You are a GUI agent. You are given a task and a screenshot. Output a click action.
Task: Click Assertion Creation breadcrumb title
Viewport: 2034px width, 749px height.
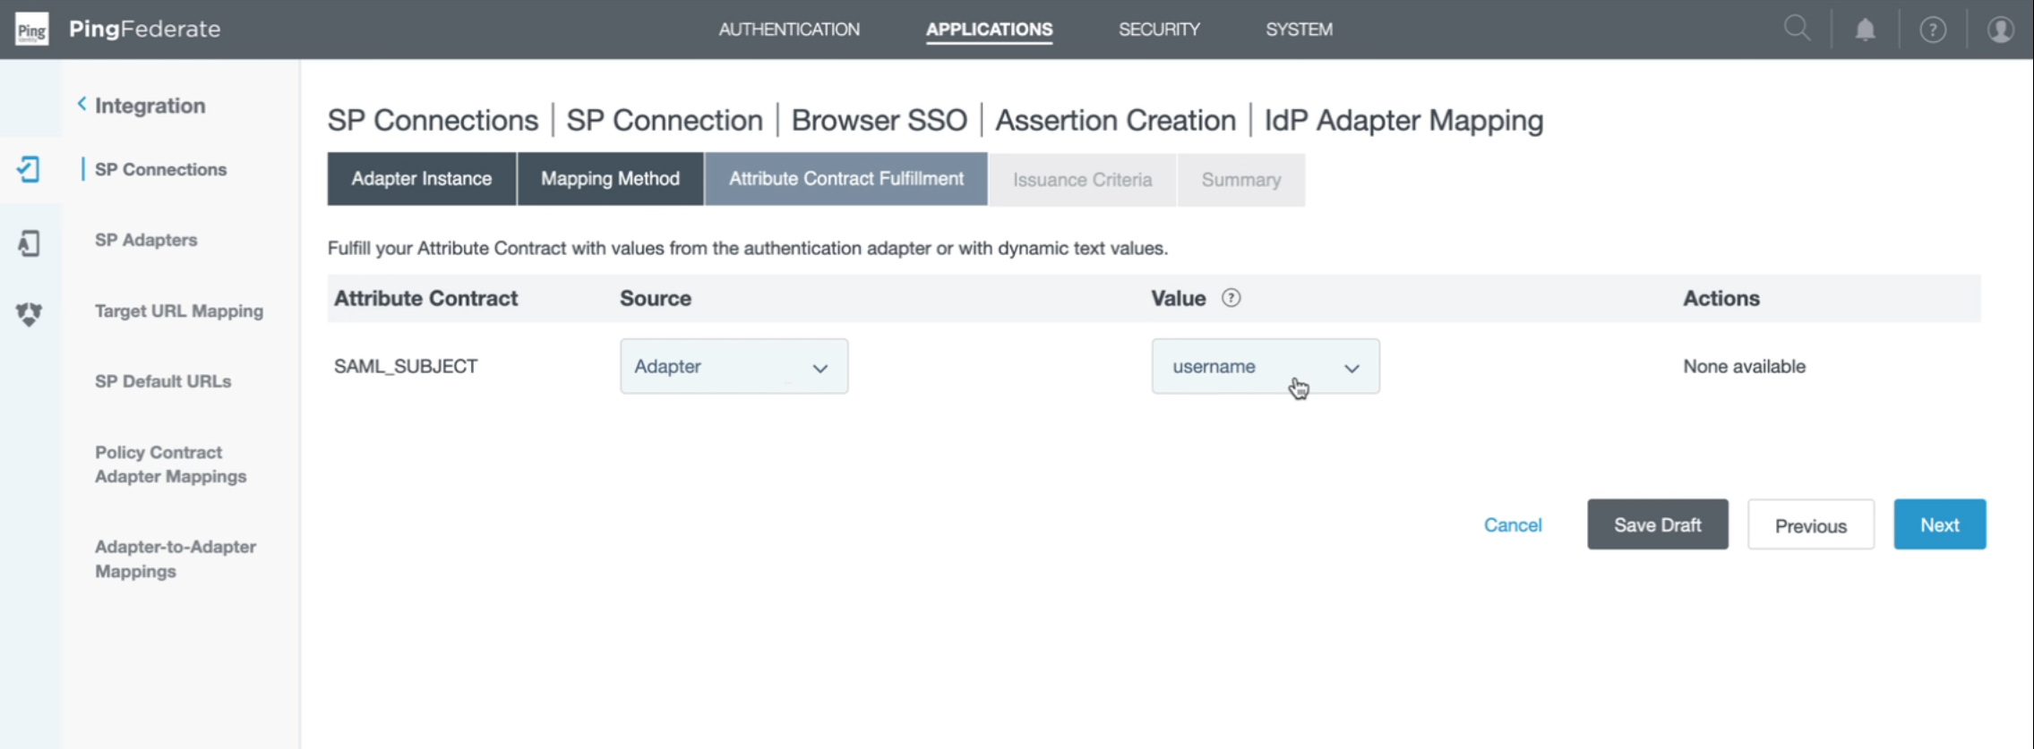[x=1115, y=120]
